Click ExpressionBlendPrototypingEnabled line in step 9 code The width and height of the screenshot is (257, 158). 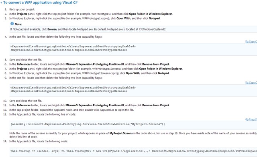pos(73,87)
